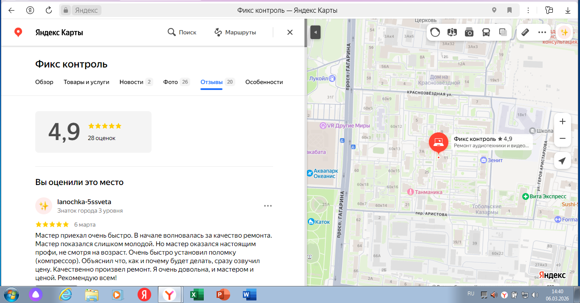Select the Отзывы tab
The image size is (580, 303).
[x=217, y=82]
